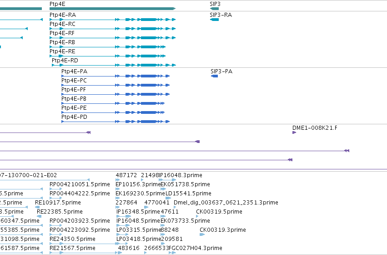Click EST label RP004210051.5prime
The height and width of the screenshot is (255, 387).
[x=80, y=184]
